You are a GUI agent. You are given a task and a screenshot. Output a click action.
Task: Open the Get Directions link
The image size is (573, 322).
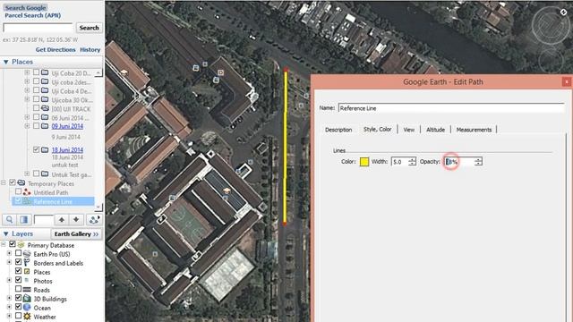point(56,50)
